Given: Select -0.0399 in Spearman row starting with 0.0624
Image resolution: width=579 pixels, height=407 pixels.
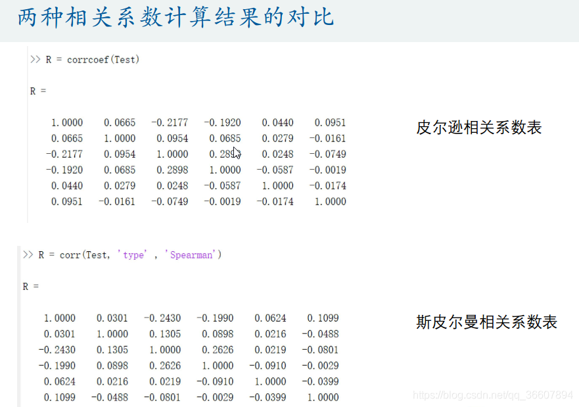Looking at the screenshot, I should (320, 381).
